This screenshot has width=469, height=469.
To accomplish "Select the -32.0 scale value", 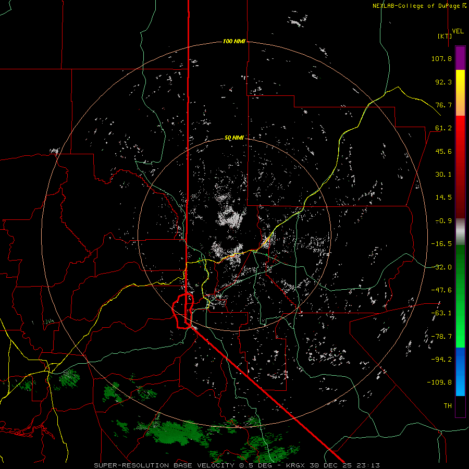I will coord(441,267).
